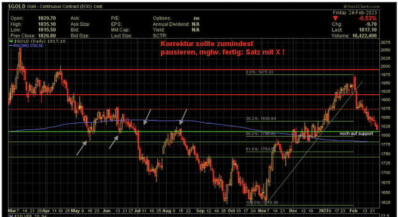Click the 'Ask Size:' label

tap(80, 24)
